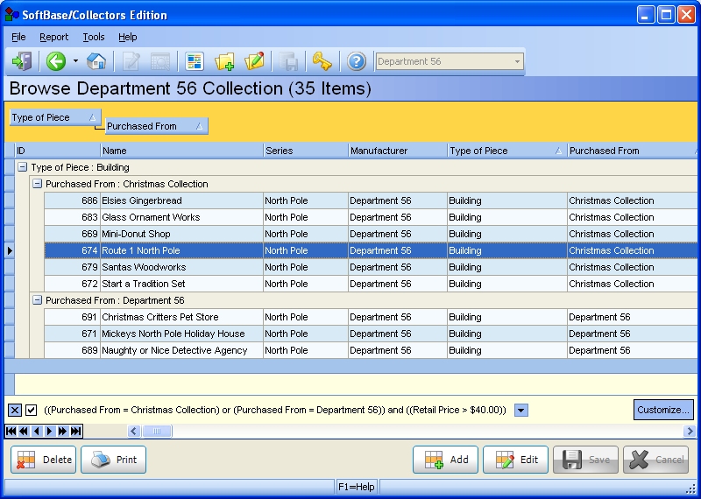Screen dimensions: 701x499
Task: Open the grid layout view icon
Action: point(195,61)
